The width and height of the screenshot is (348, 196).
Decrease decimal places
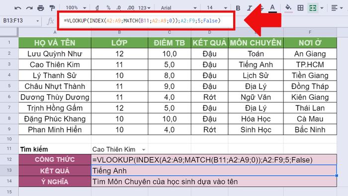(x=119, y=8)
